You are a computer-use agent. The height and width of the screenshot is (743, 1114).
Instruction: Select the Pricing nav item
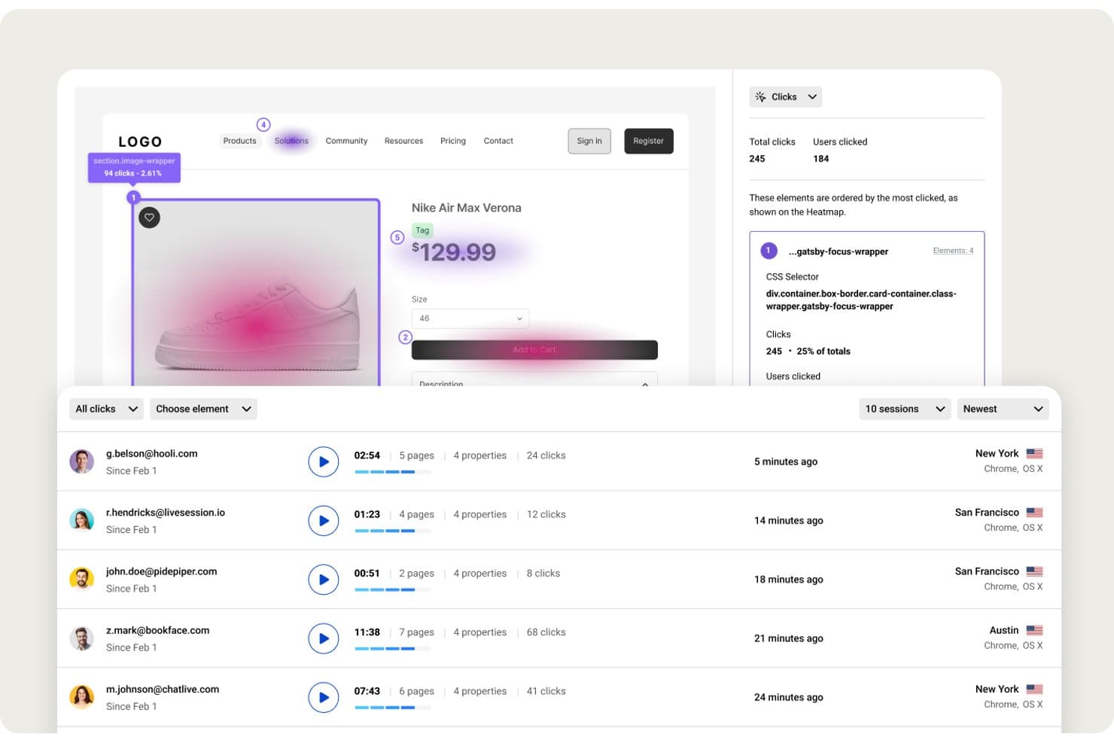click(453, 141)
